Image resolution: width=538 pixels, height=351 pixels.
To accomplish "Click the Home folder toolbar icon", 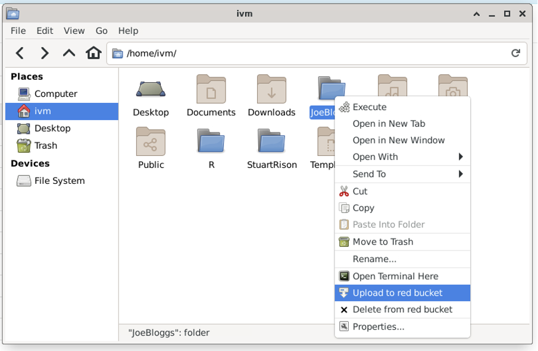I will click(x=93, y=54).
